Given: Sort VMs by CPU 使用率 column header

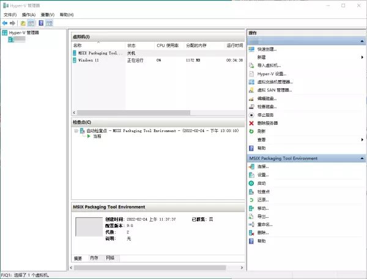Looking at the screenshot, I should pyautogui.click(x=169, y=45).
